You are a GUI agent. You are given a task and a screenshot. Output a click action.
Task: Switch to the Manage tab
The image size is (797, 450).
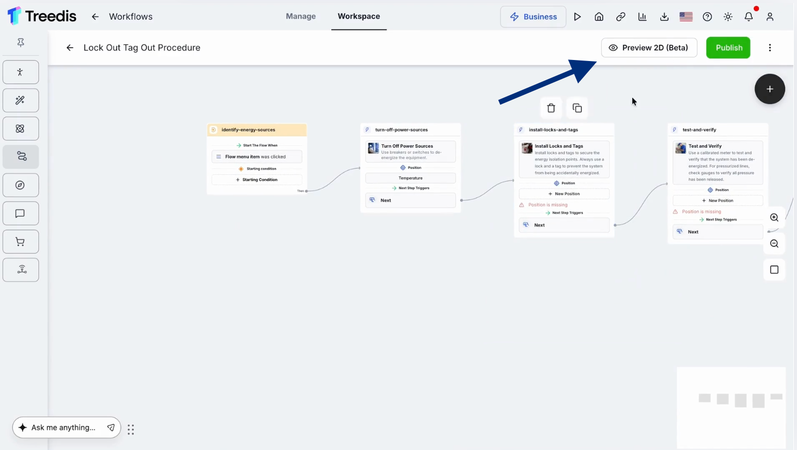click(x=301, y=16)
